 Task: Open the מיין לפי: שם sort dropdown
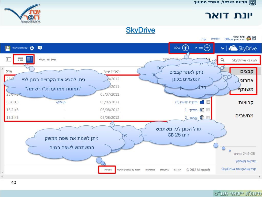[x=47, y=60]
